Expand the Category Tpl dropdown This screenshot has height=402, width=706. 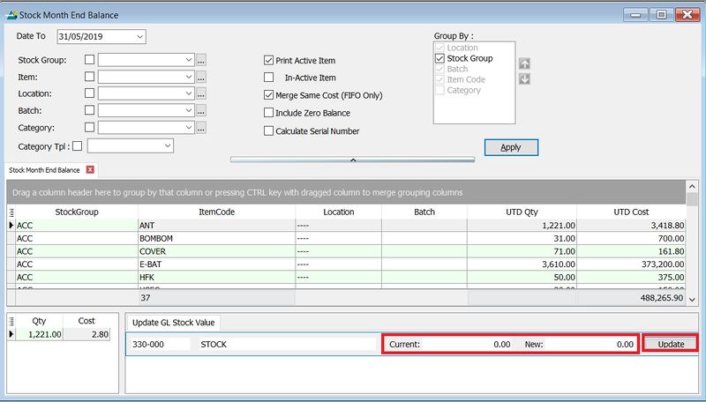pyautogui.click(x=167, y=145)
